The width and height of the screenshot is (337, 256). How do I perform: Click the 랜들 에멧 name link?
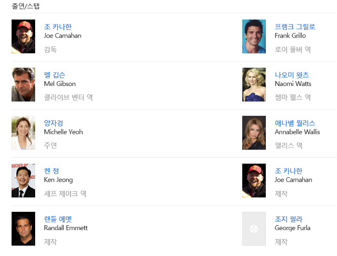[58, 219]
